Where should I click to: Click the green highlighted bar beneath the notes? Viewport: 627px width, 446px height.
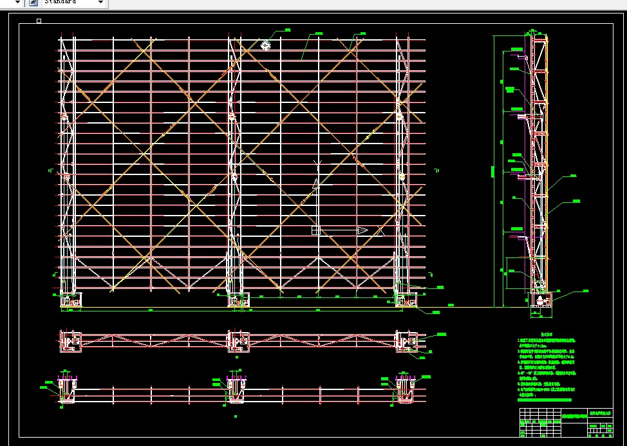(544, 400)
